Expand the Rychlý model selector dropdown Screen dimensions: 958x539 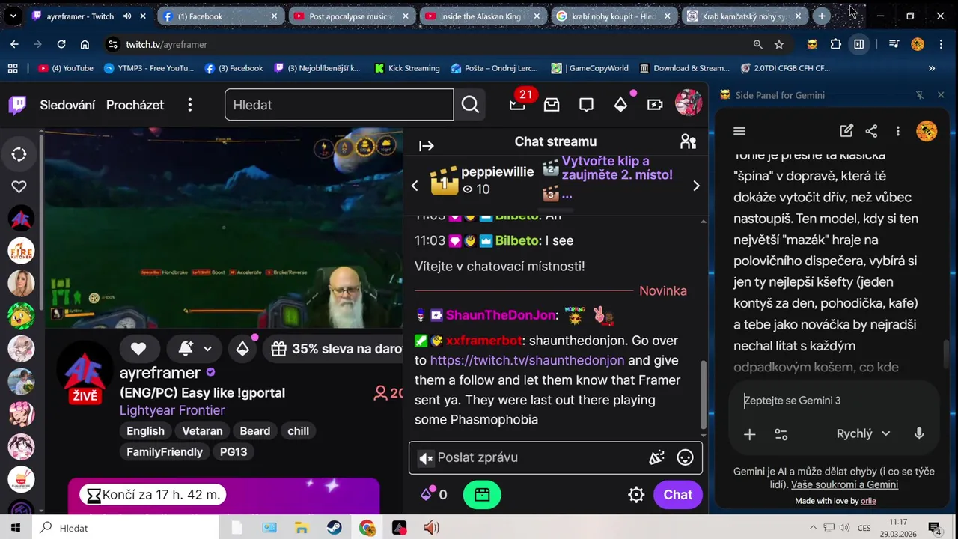click(x=864, y=433)
